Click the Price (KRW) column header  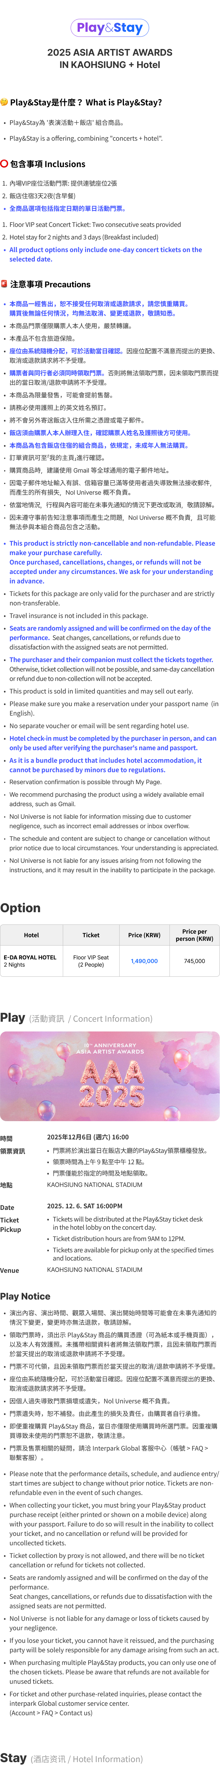(x=144, y=935)
